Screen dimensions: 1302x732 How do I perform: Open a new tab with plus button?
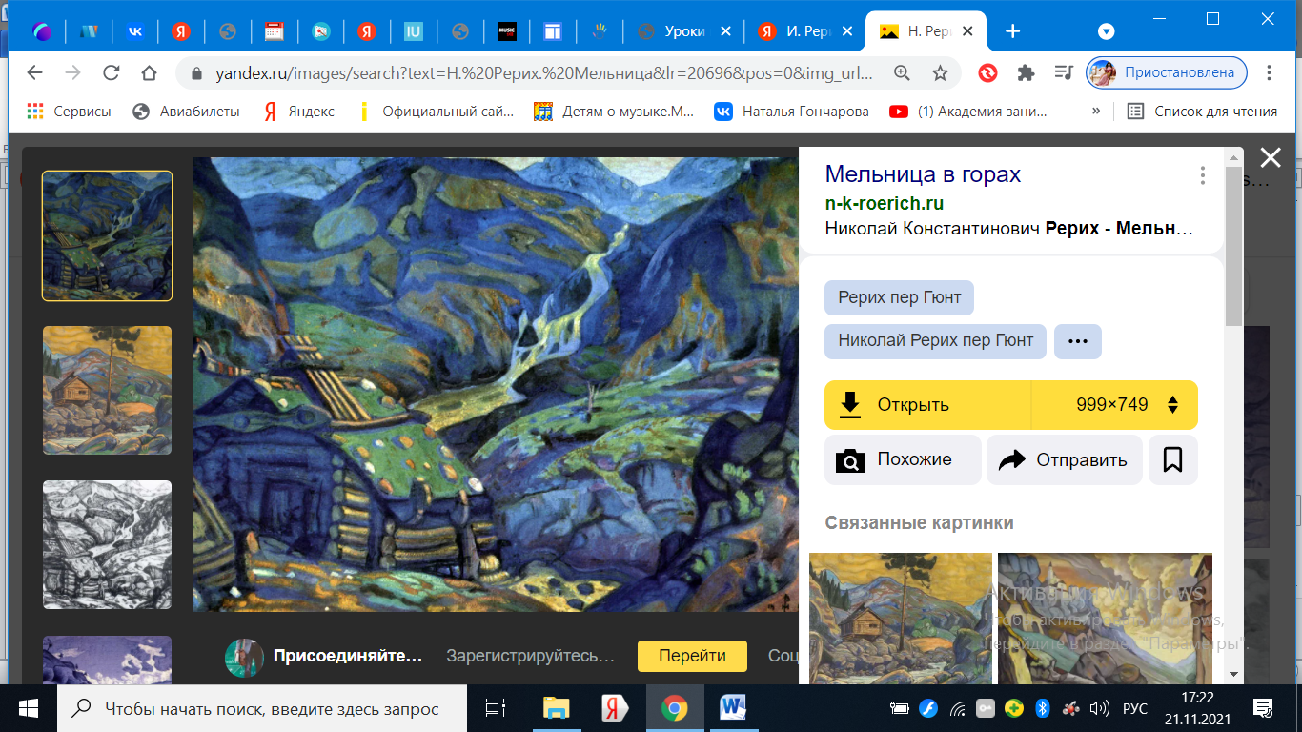point(1012,31)
